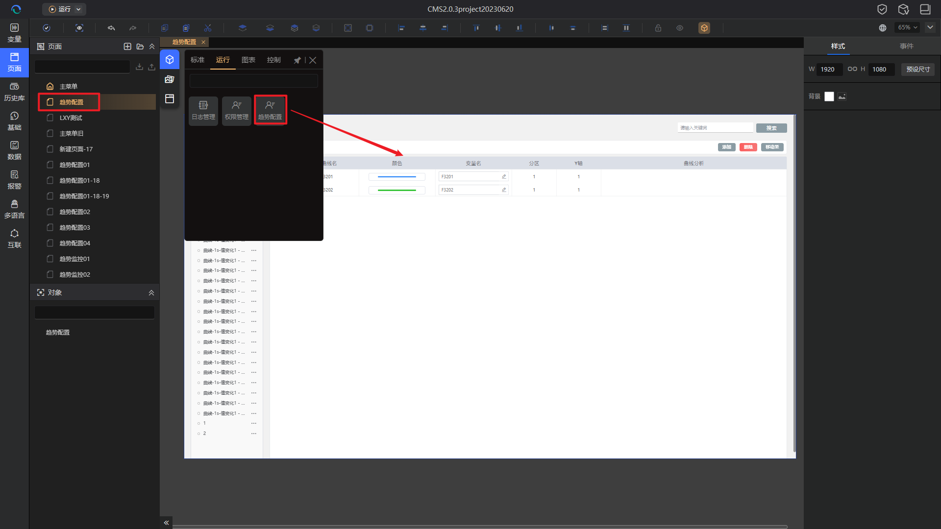Open the 65% zoom dropdown
Image resolution: width=941 pixels, height=529 pixels.
pyautogui.click(x=907, y=27)
